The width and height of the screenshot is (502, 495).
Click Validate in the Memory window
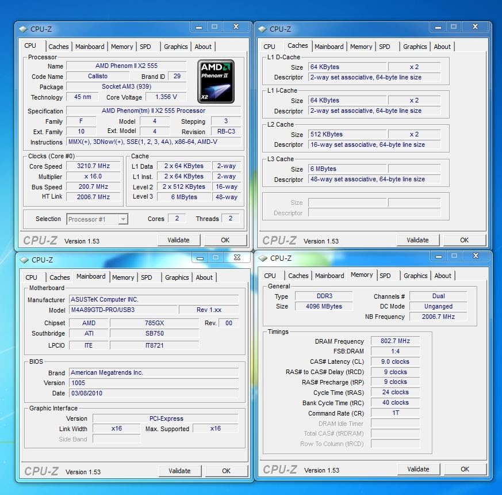tap(419, 469)
